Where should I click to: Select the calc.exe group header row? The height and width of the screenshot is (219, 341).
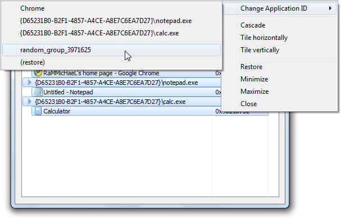click(122, 102)
